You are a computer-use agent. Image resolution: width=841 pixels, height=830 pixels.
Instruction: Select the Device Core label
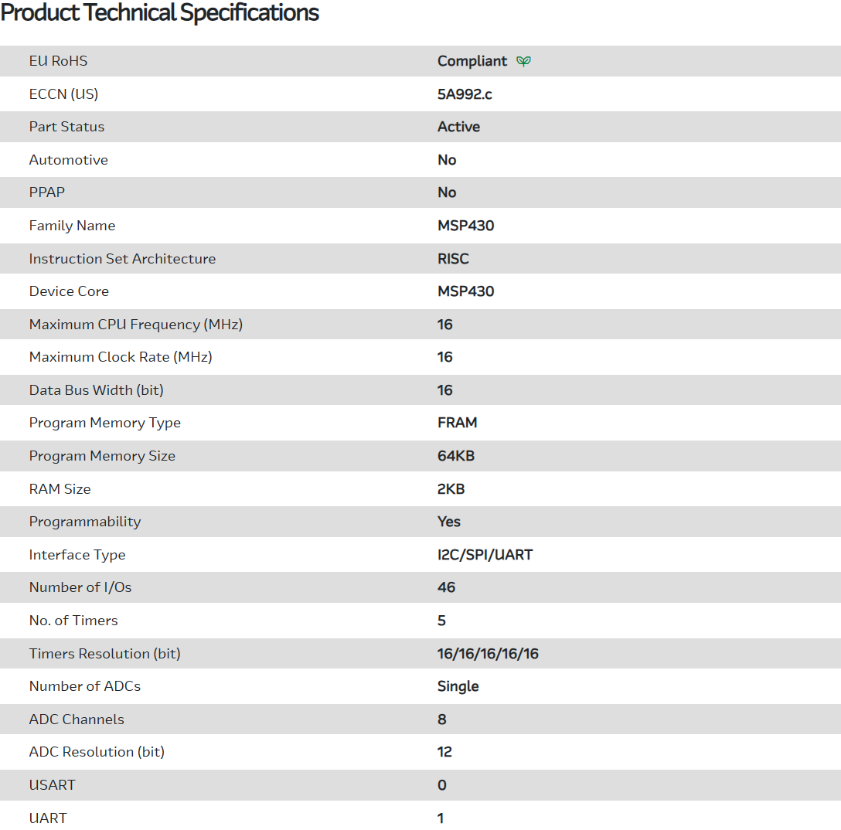coord(69,291)
